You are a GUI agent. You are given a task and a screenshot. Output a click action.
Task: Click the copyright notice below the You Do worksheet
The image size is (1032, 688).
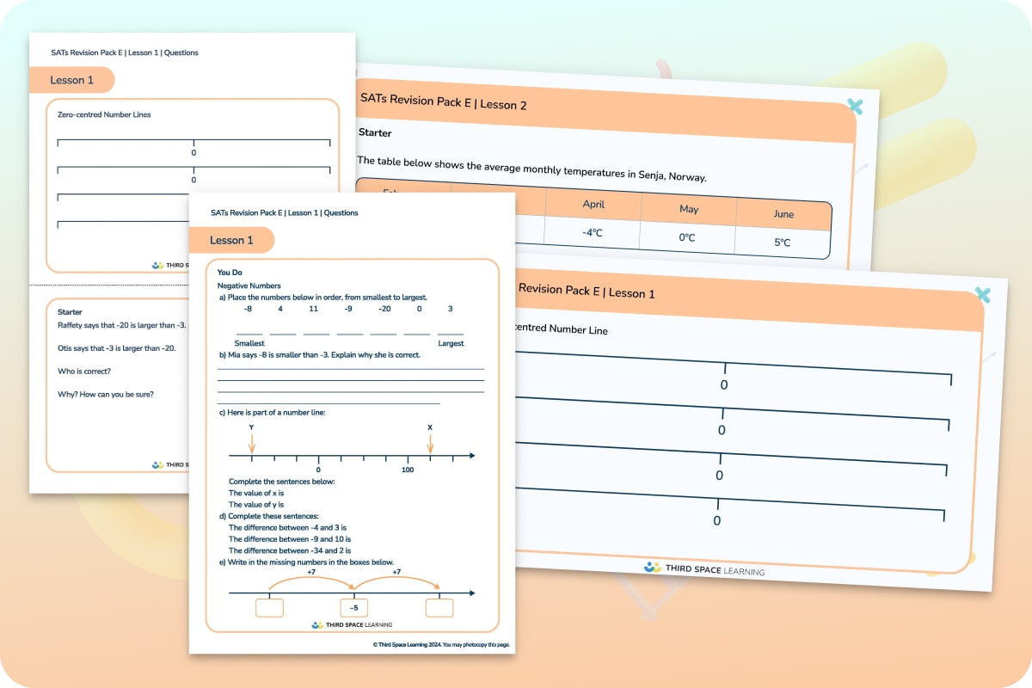(441, 644)
